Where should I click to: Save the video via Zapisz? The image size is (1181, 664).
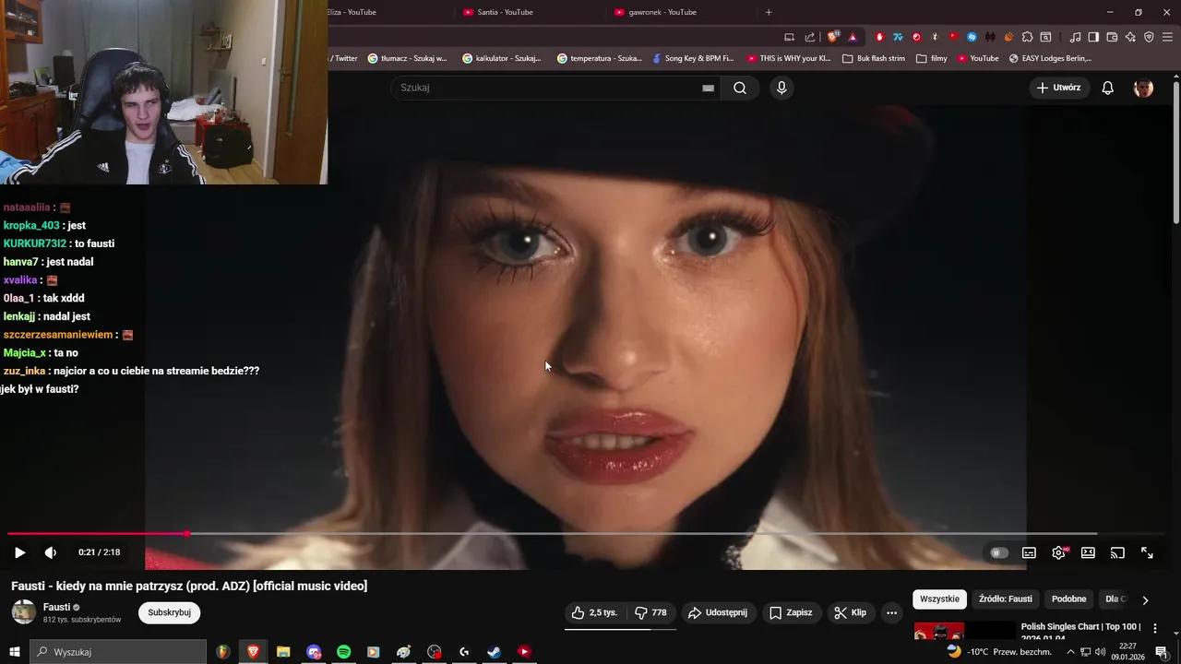point(792,612)
